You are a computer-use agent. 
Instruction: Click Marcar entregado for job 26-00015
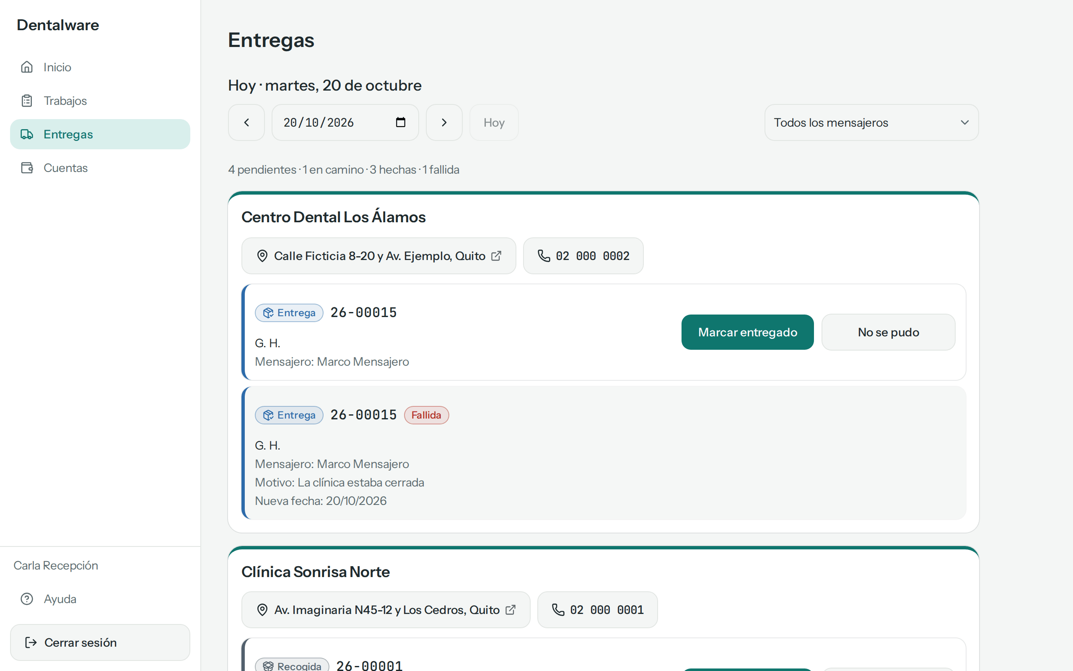coord(748,332)
